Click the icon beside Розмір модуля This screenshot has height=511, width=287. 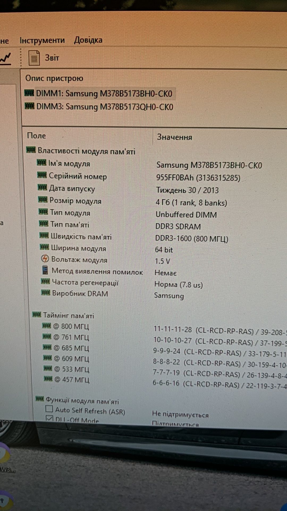[43, 199]
